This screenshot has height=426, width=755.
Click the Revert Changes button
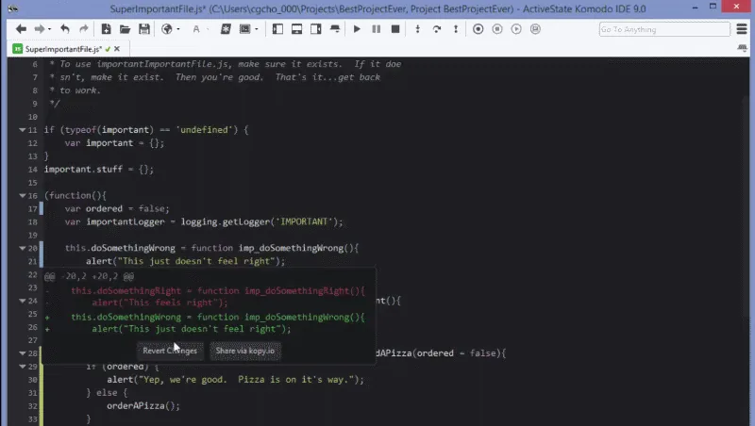tap(170, 351)
